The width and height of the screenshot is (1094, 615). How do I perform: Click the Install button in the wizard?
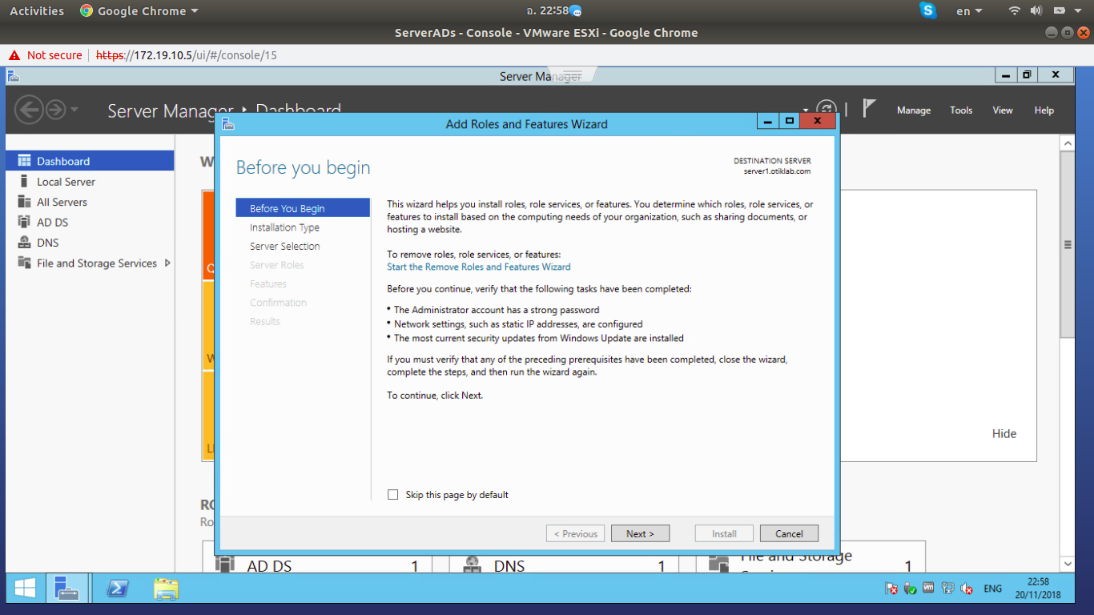[724, 533]
